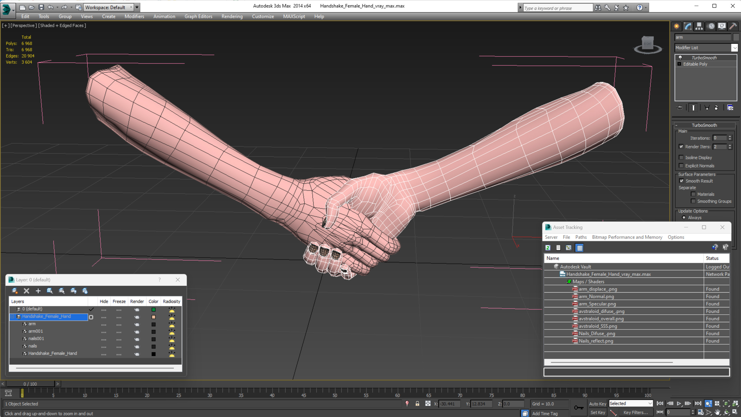Open the Hierarchy command panel tab
This screenshot has height=417, width=741.
[x=699, y=26]
